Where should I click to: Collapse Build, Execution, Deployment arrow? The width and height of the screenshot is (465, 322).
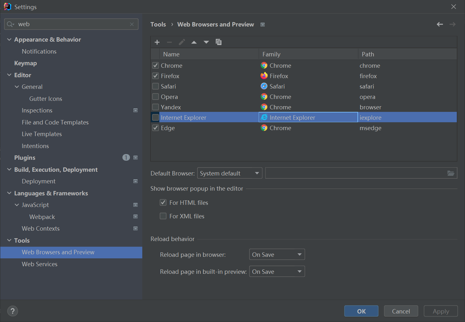9,170
